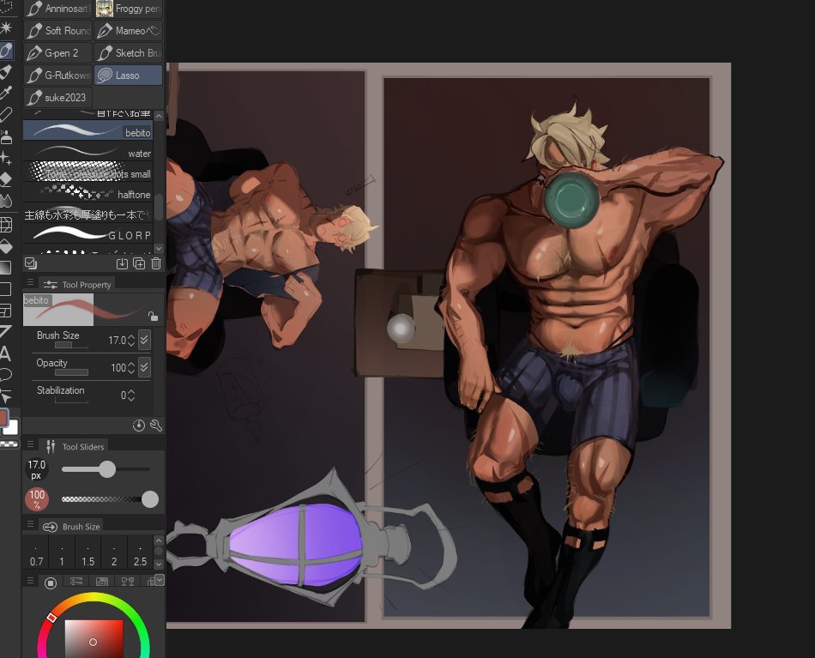Open the Tool Sliders panel menu

tap(31, 445)
